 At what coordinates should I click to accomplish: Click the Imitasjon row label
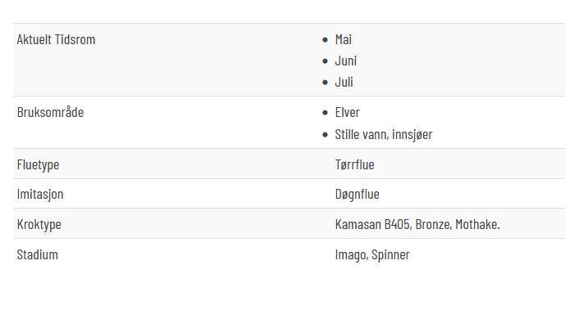pyautogui.click(x=40, y=195)
